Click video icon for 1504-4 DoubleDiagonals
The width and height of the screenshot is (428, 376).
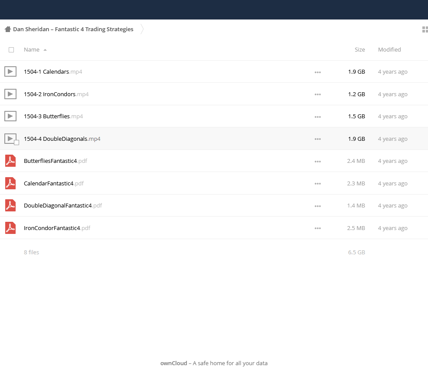[x=10, y=139]
